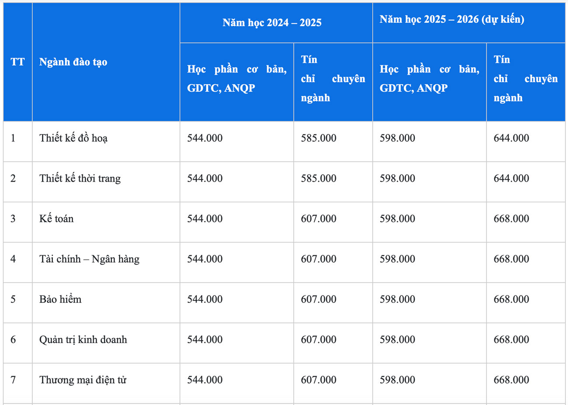Click 544.000 in the Quản trị kinh doanh row

(x=205, y=340)
